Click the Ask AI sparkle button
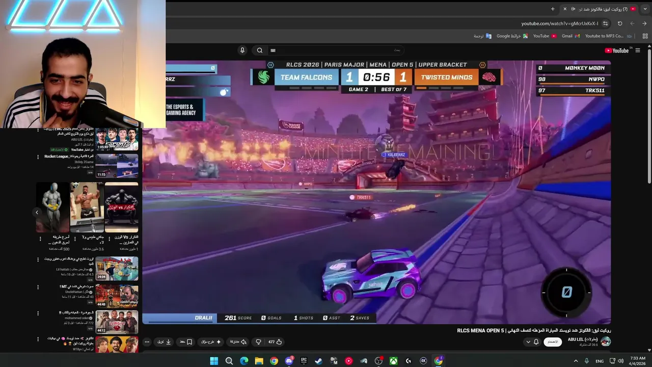 [211, 342]
